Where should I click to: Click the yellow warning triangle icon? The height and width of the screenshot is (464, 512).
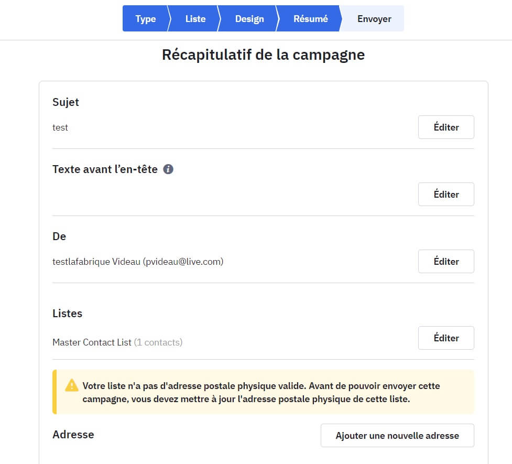(72, 386)
